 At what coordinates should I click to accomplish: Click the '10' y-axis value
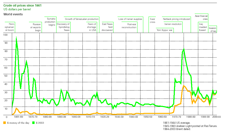pos(6,109)
